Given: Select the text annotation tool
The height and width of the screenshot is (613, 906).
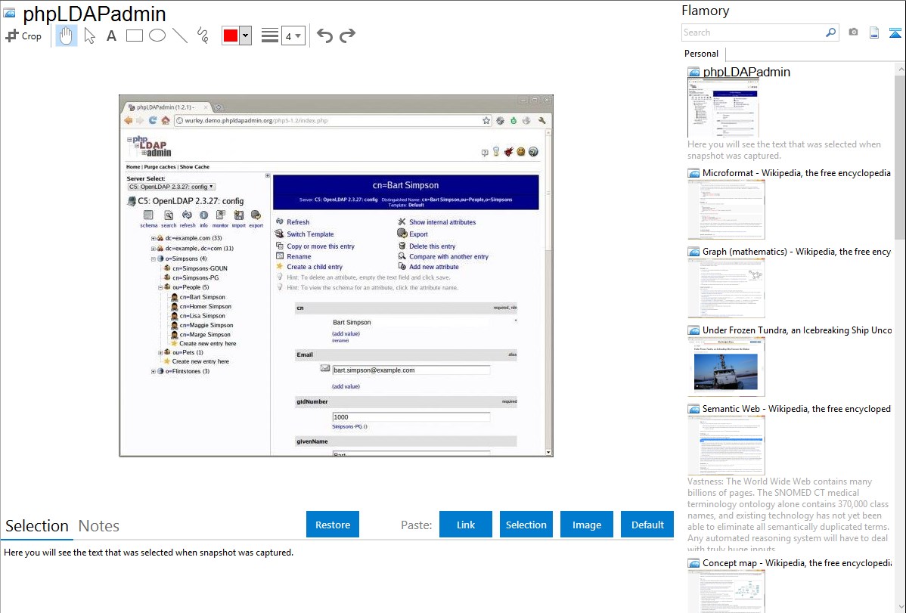Looking at the screenshot, I should point(111,36).
